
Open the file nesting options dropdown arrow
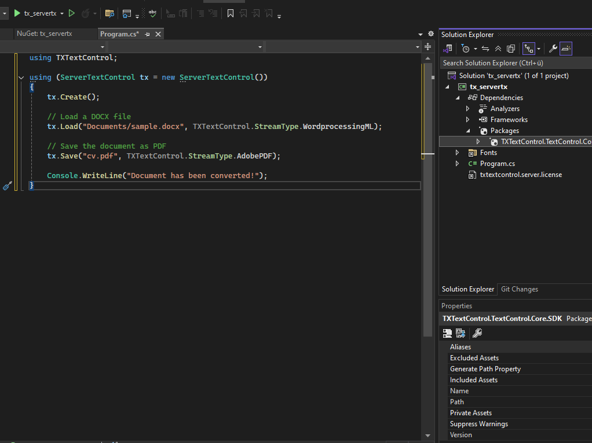point(539,49)
